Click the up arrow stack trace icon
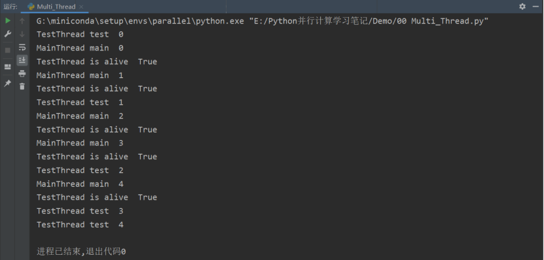This screenshot has height=260, width=544. point(22,21)
